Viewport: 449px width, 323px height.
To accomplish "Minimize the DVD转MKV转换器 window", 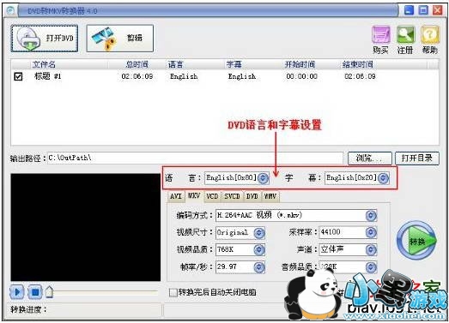I will [409, 10].
